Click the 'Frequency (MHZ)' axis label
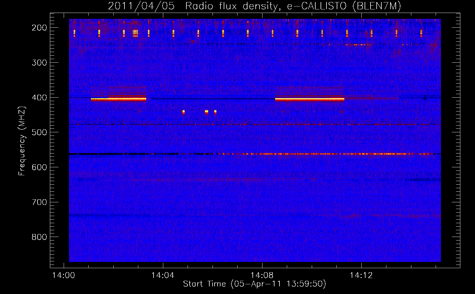475x294 pixels. click(22, 141)
